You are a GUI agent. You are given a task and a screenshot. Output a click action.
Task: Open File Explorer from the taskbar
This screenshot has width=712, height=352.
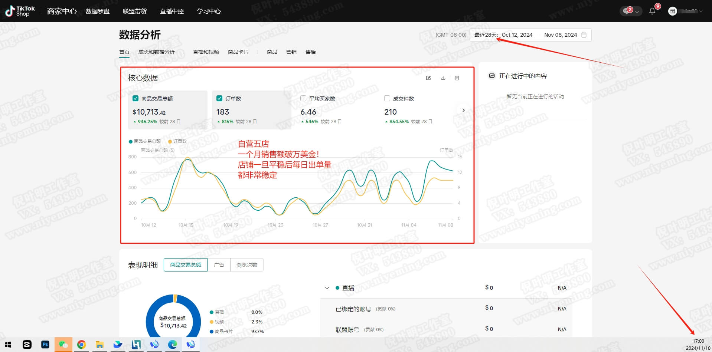(99, 345)
